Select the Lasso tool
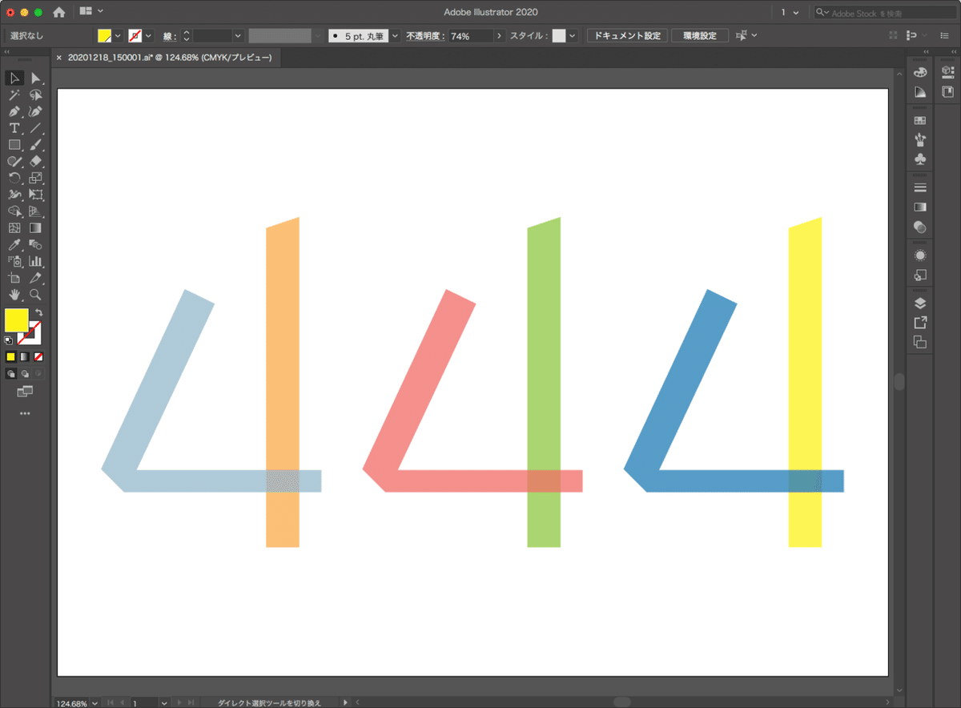The width and height of the screenshot is (961, 708). tap(36, 95)
